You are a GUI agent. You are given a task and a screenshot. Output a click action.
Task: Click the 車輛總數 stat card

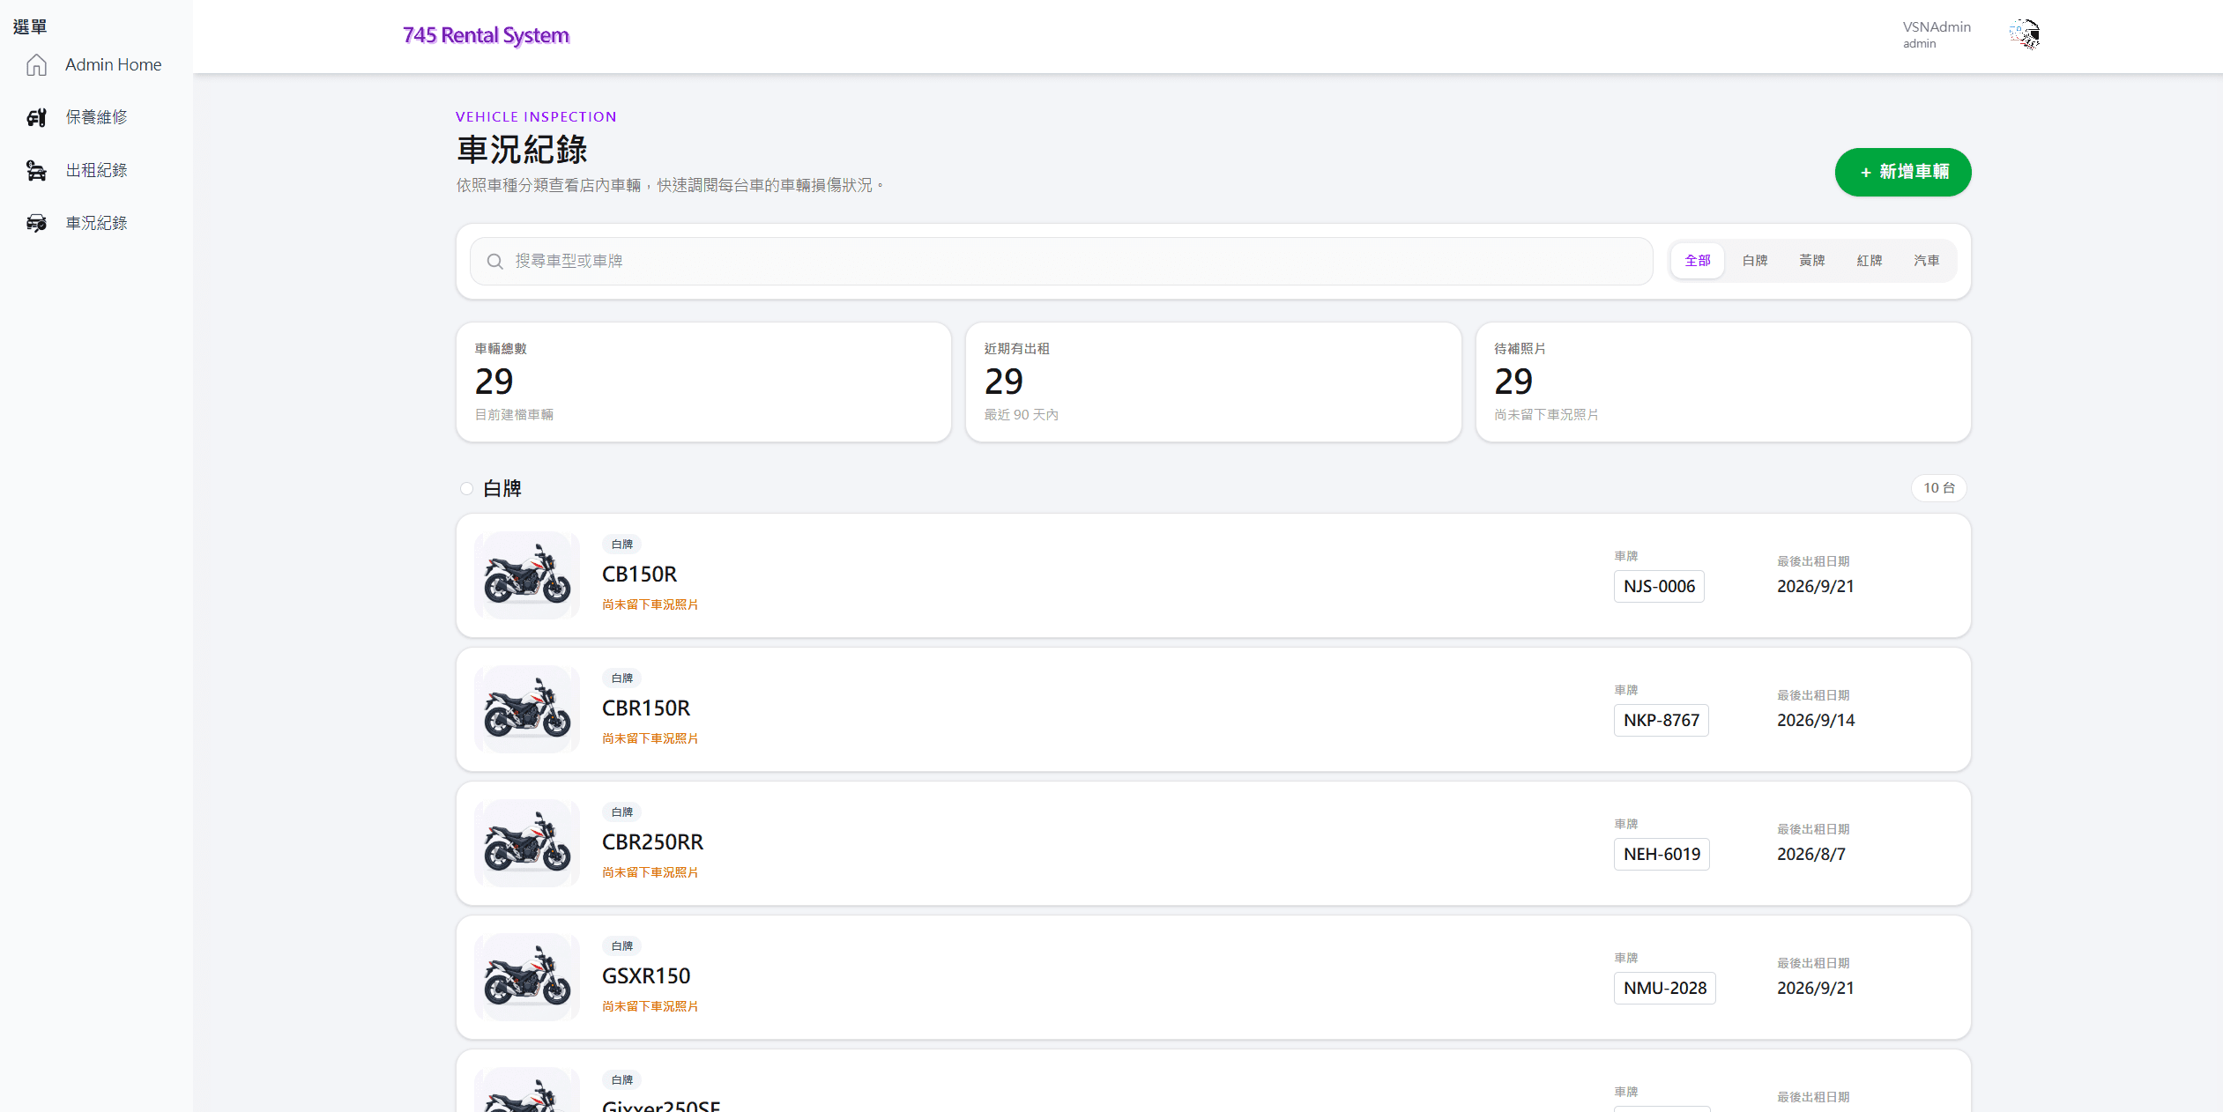(703, 382)
